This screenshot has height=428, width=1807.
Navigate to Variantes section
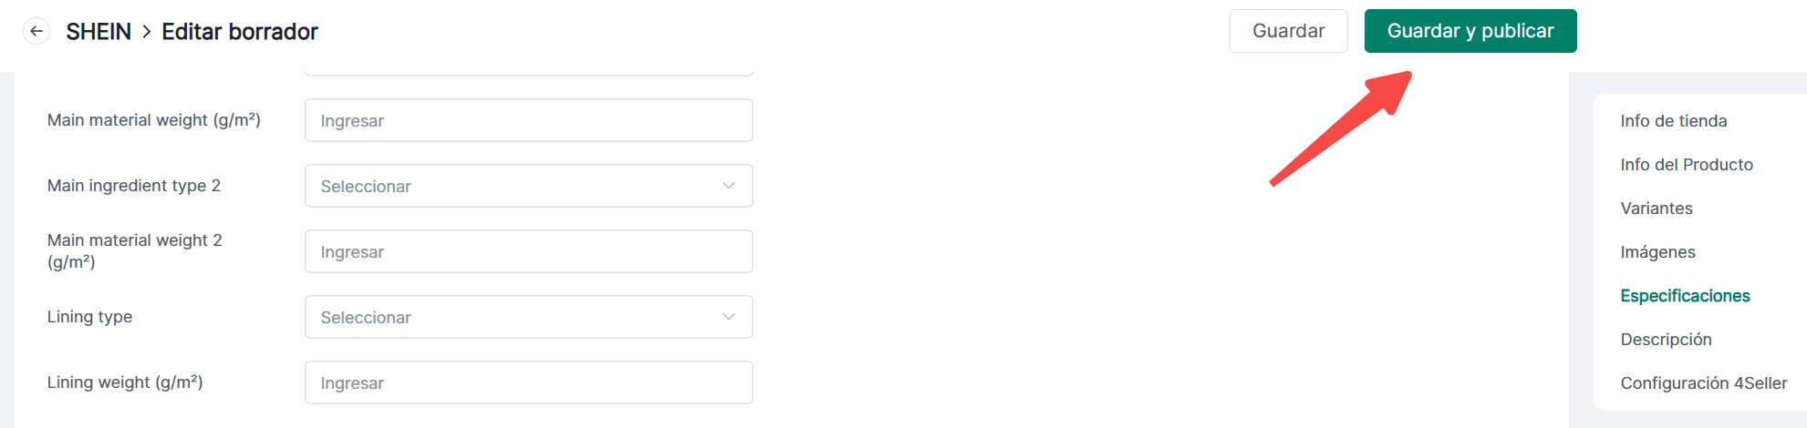tap(1656, 209)
